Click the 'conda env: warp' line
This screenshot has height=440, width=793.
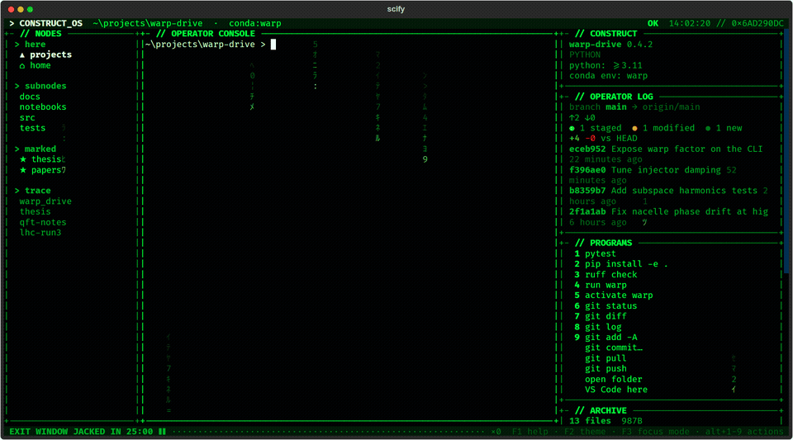tap(608, 76)
